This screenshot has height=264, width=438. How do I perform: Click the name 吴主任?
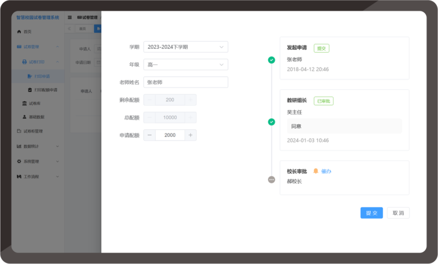295,112
